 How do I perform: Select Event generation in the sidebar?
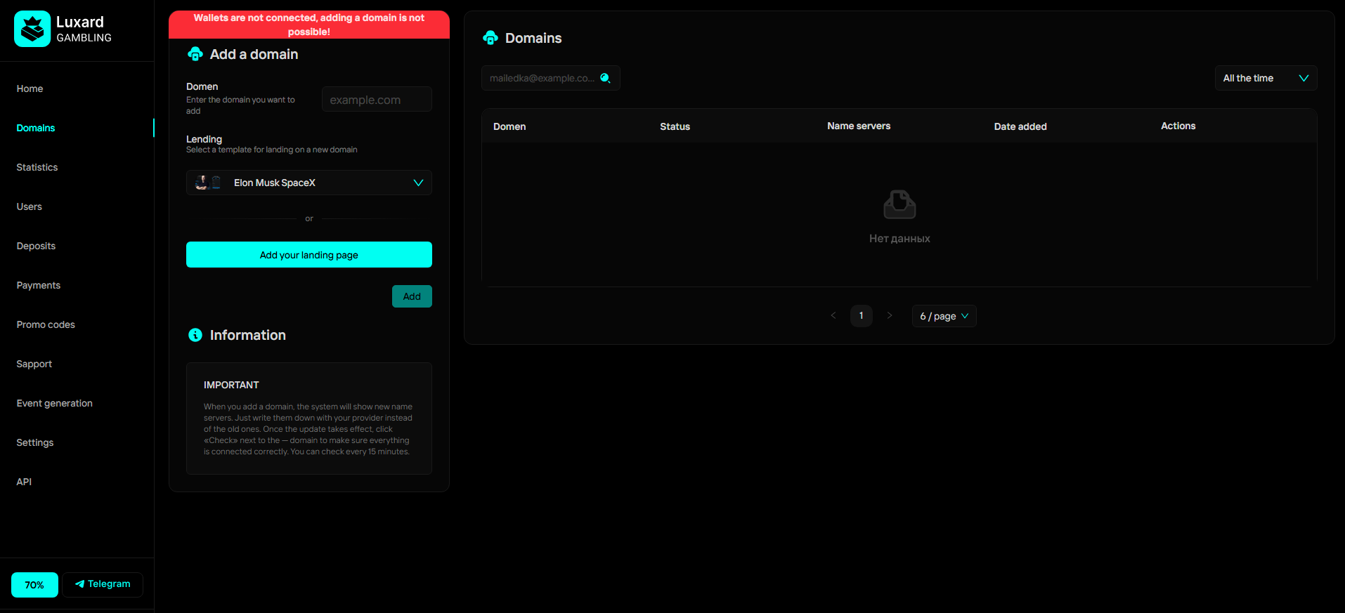point(55,403)
